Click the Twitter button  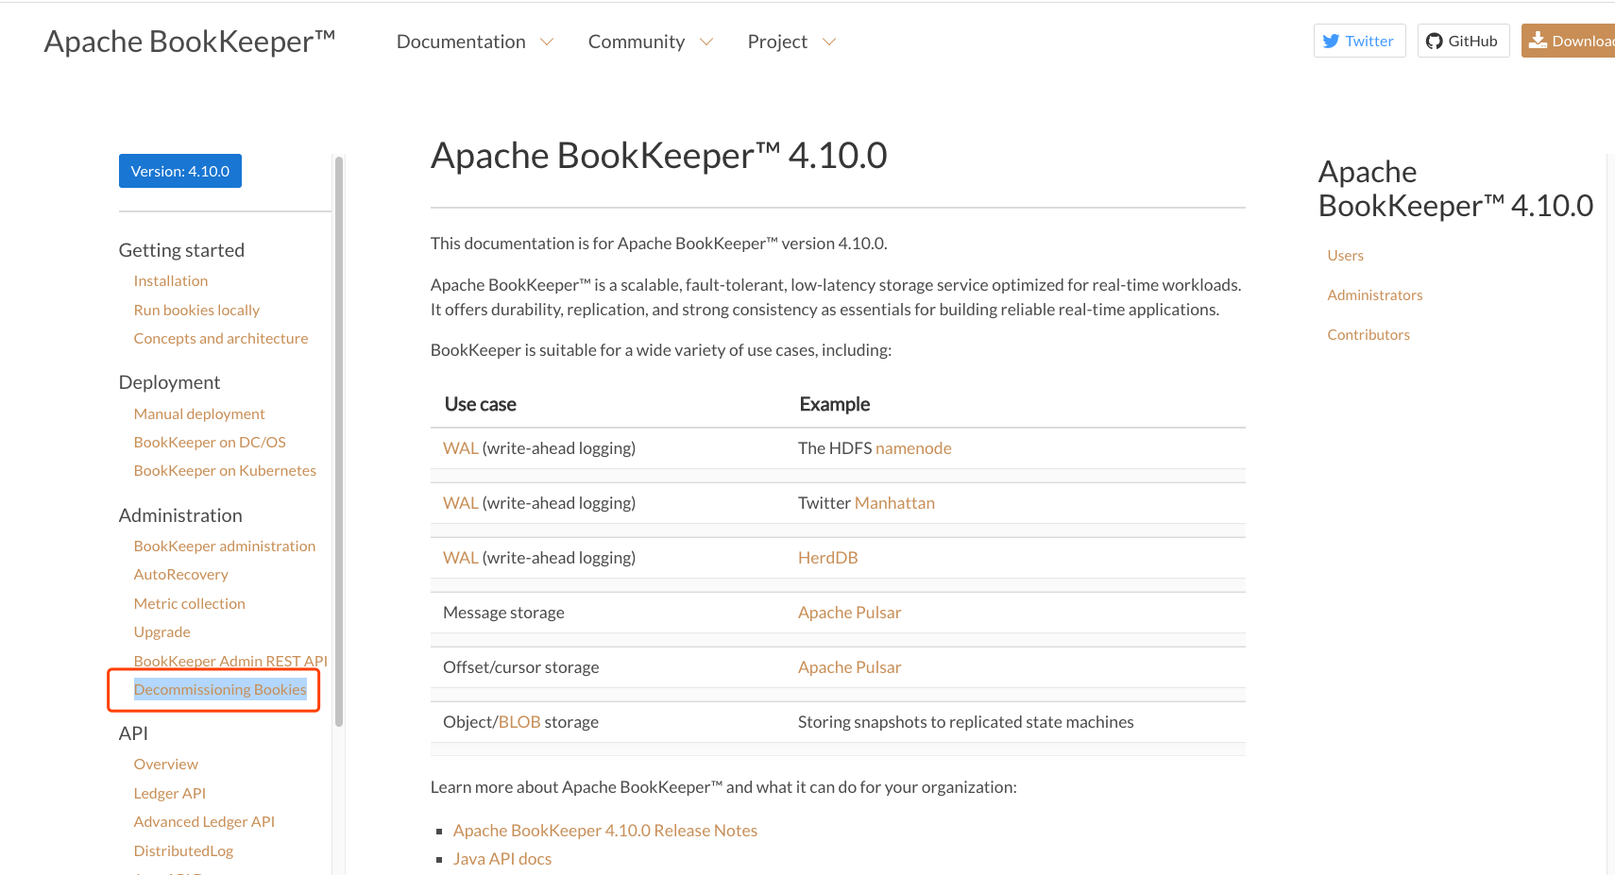[x=1360, y=41]
